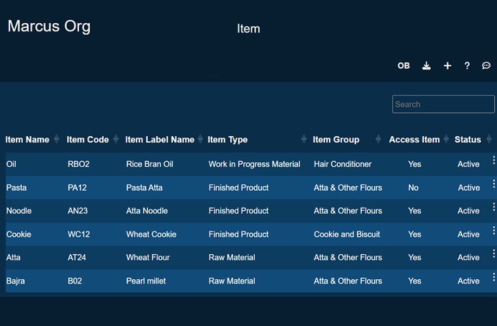Add a new item with plus icon
Image resolution: width=497 pixels, height=326 pixels.
coord(447,66)
